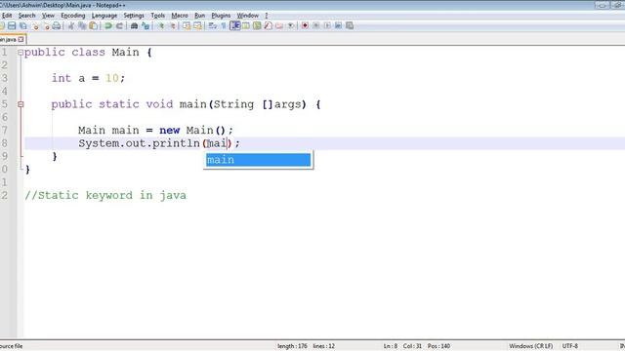Click the Zoom In toolbar icon
This screenshot has height=351, width=625.
[161, 26]
